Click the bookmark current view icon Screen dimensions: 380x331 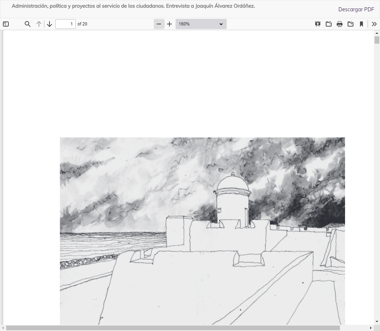tap(361, 24)
